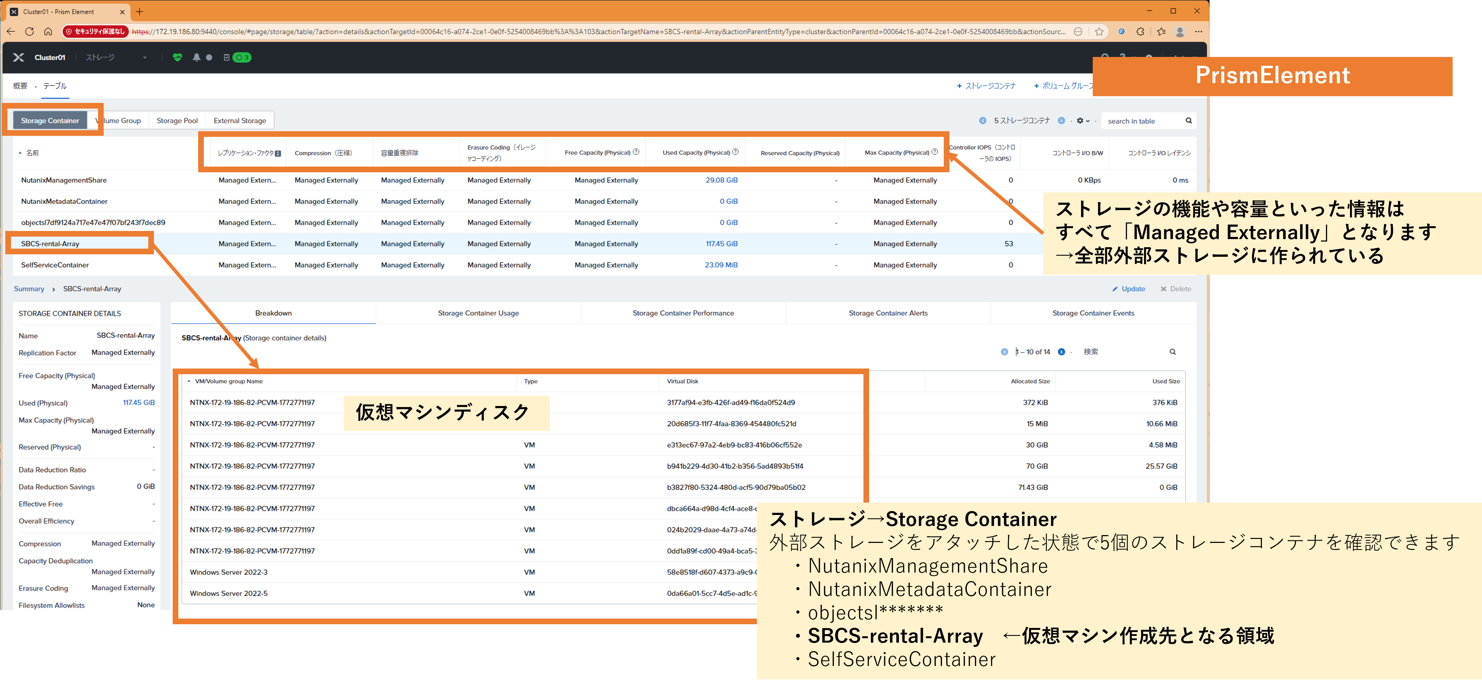Select the NutanixManagementShare container row
This screenshot has height=684, width=1482.
pos(604,180)
